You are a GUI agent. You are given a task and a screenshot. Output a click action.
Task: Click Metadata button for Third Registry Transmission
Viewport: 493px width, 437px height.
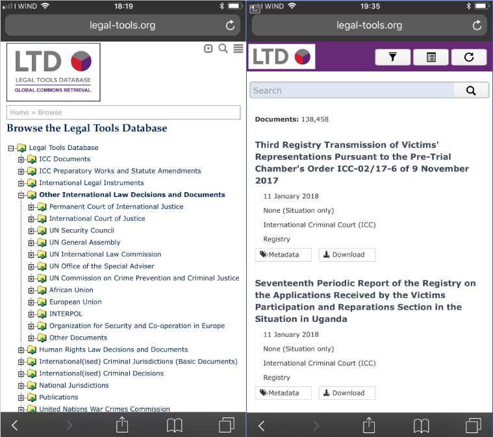click(x=283, y=255)
